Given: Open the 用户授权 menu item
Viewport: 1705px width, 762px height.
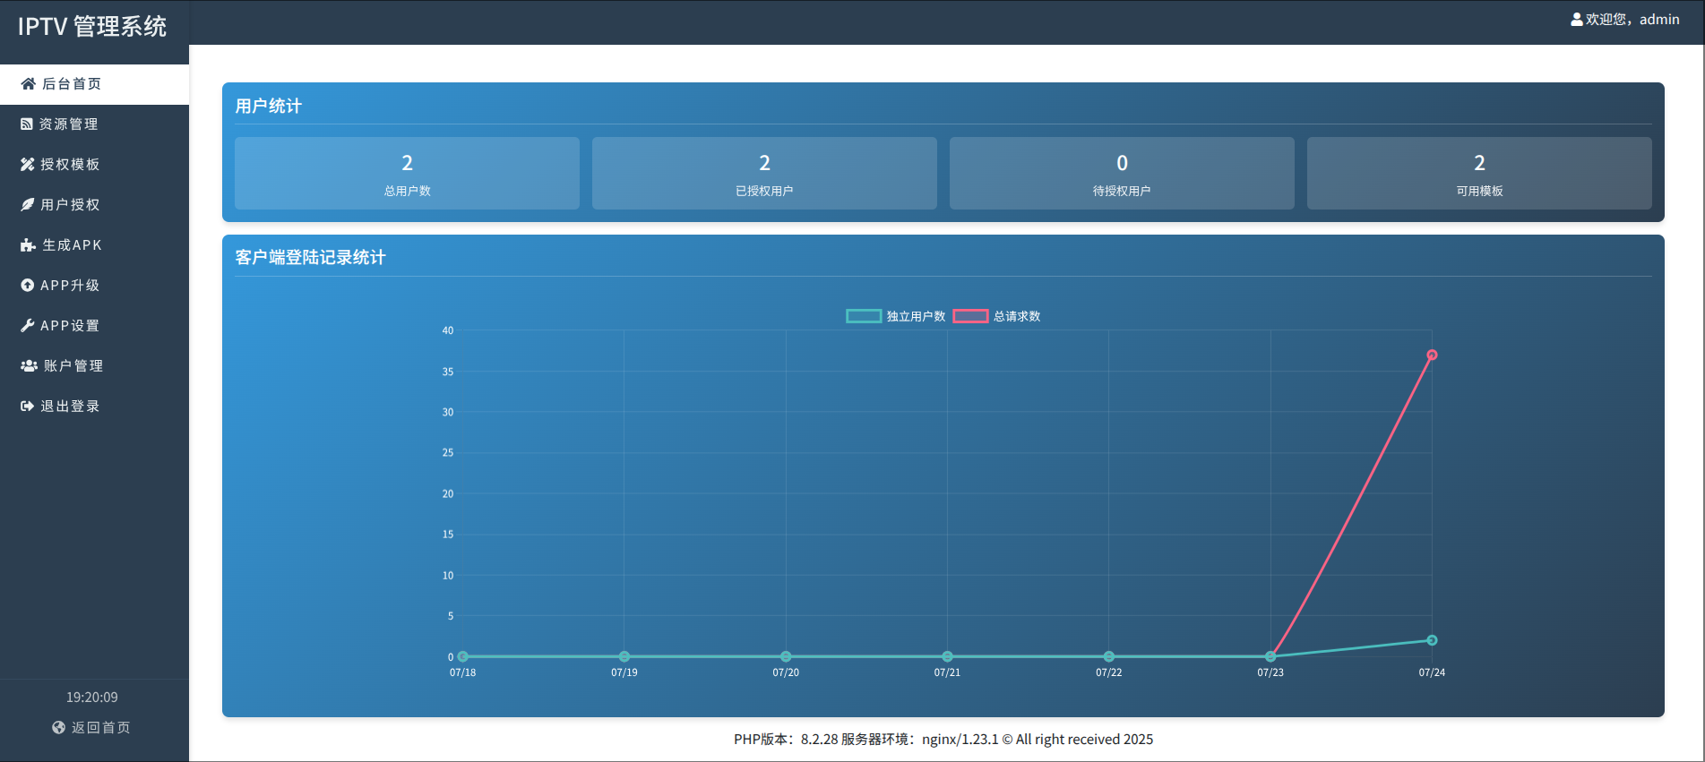Looking at the screenshot, I should click(x=70, y=205).
